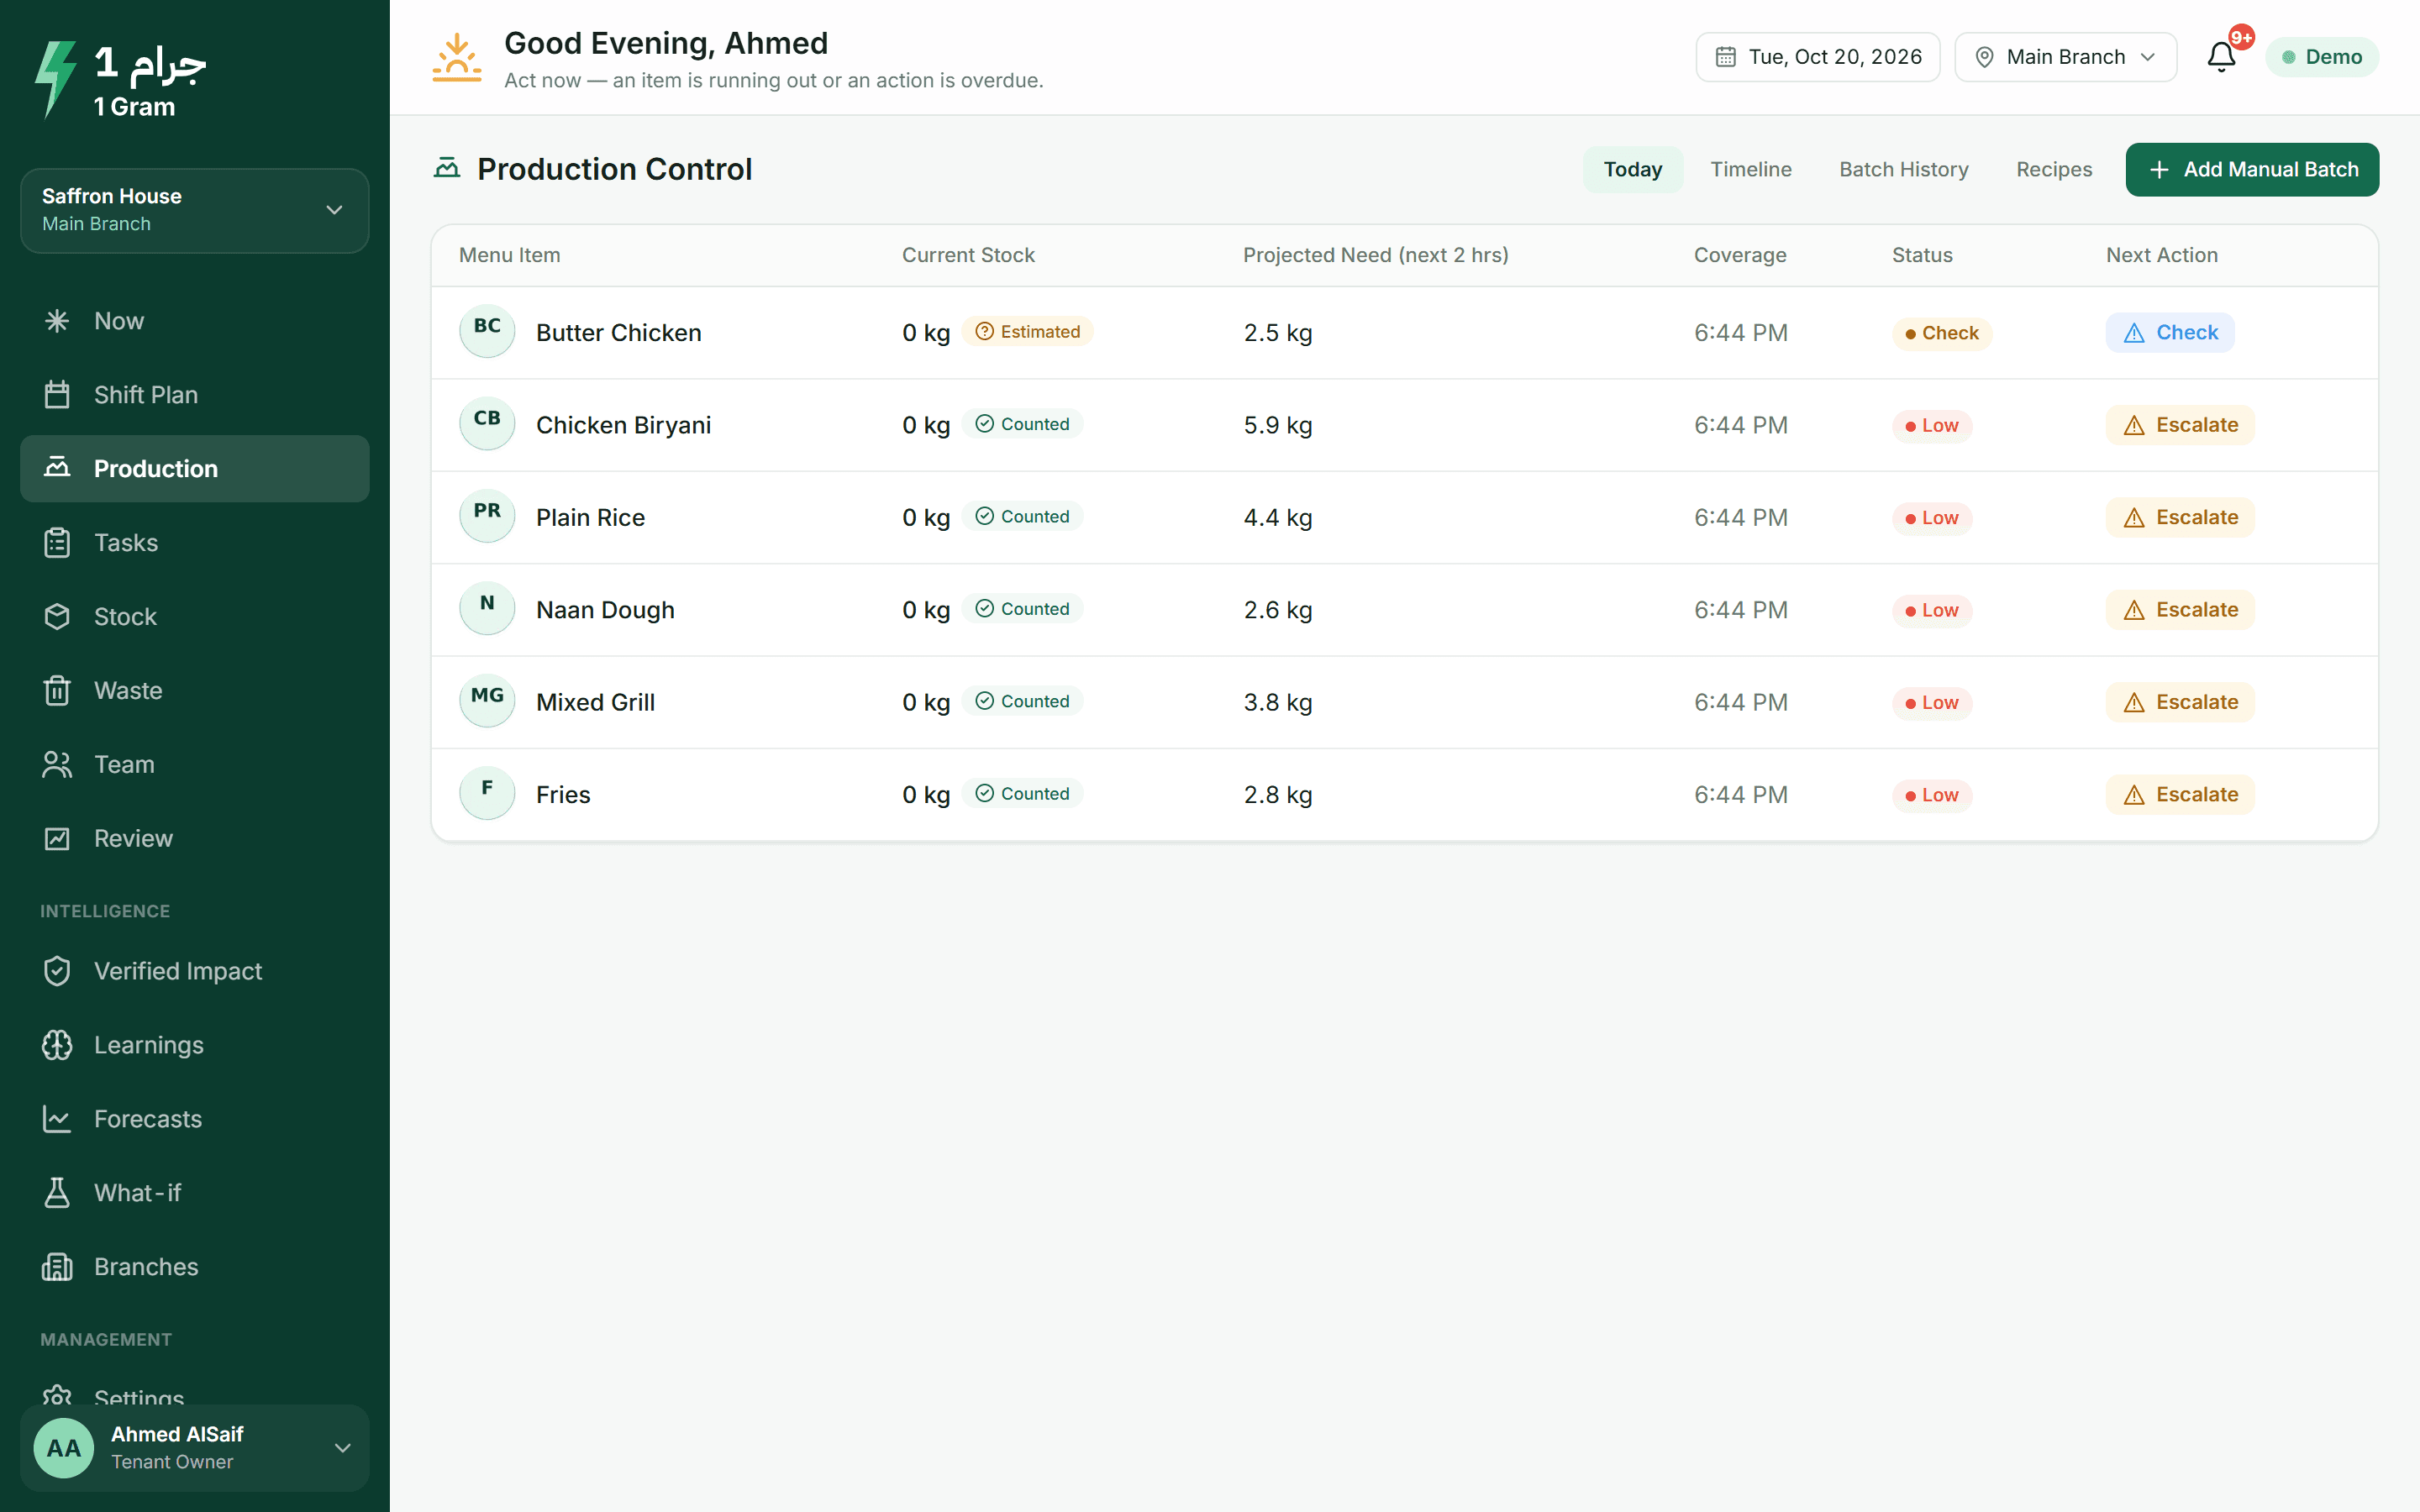Click the Butter Chicken BC avatar
This screenshot has height=1512, width=2420.
(x=487, y=331)
